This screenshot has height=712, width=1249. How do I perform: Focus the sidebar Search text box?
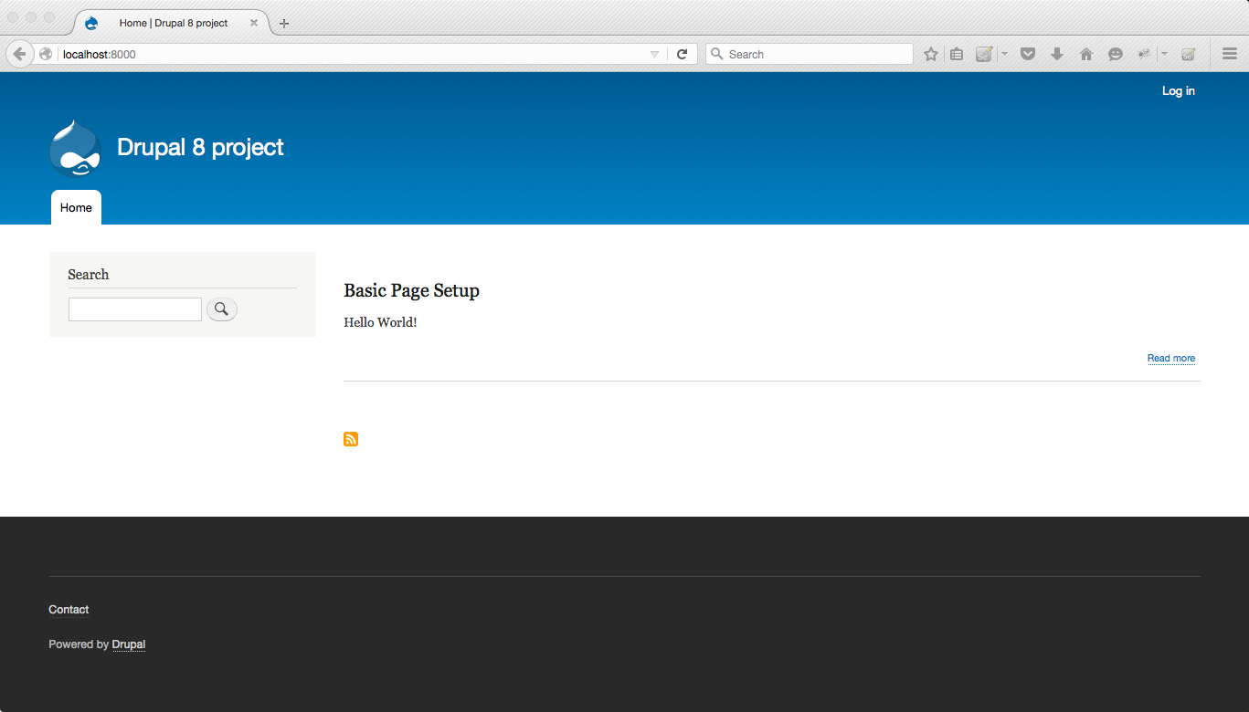point(135,309)
